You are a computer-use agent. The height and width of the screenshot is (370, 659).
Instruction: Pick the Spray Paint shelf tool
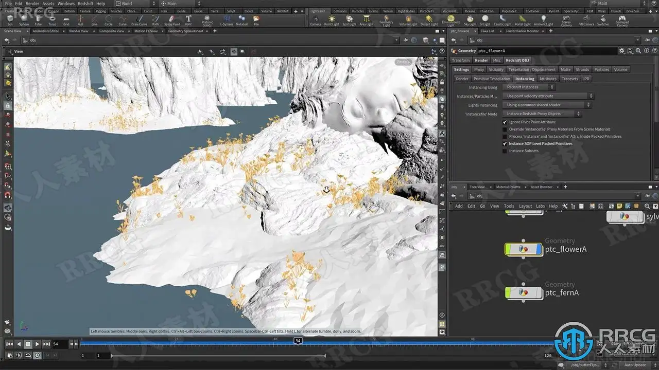[x=172, y=20]
